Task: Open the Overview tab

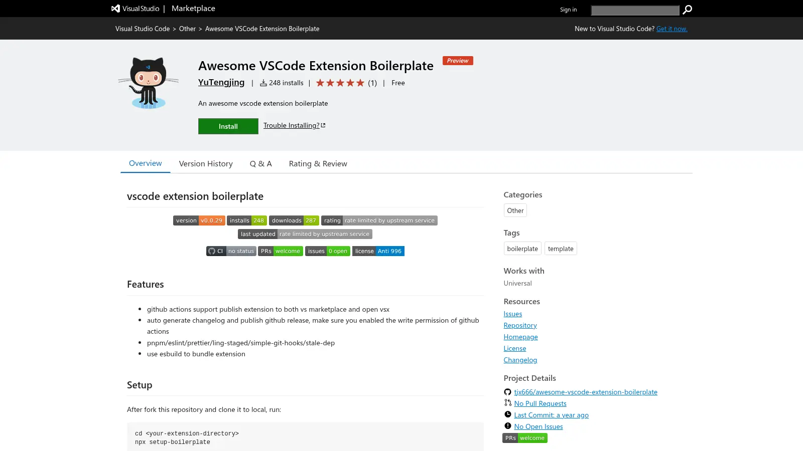Action: [x=146, y=163]
